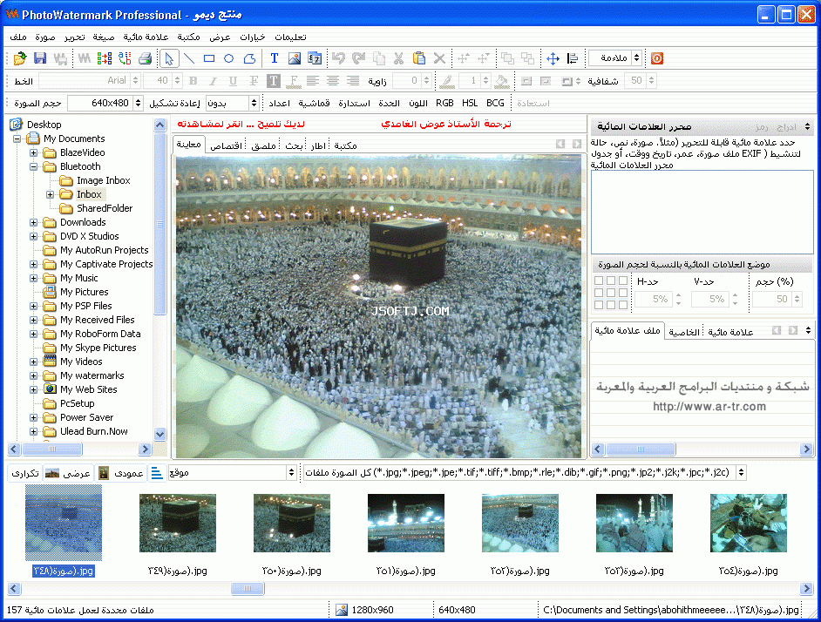Open the خيارات menu
This screenshot has height=622, width=821.
point(253,37)
